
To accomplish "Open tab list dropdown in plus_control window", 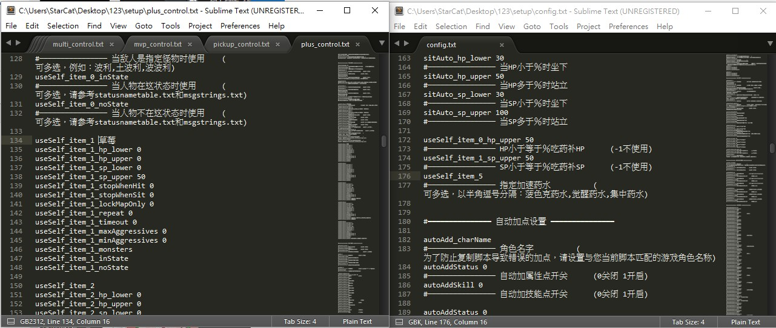I will 381,43.
